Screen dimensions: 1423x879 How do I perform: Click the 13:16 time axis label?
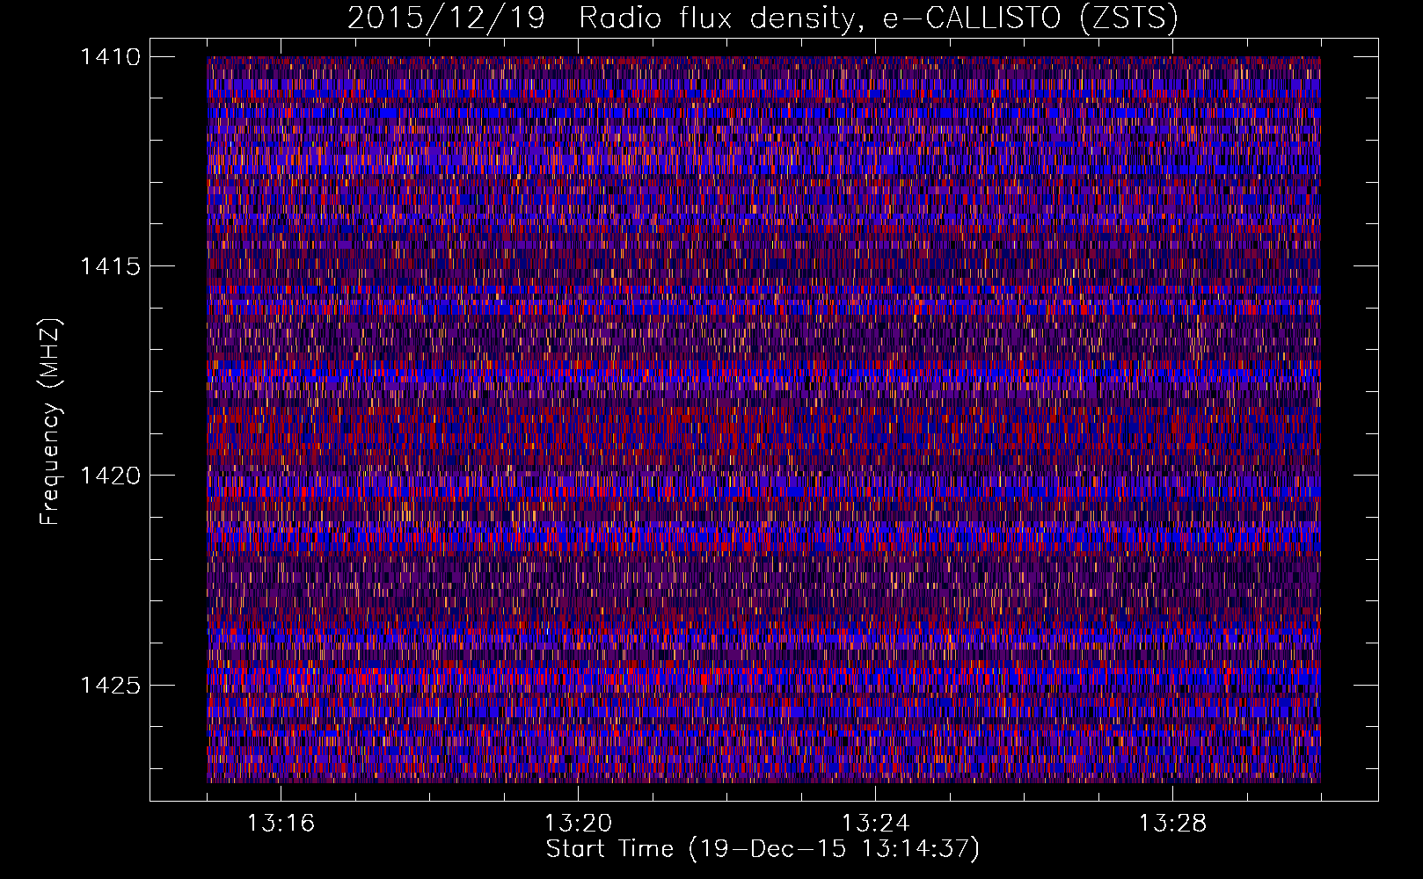tap(281, 824)
